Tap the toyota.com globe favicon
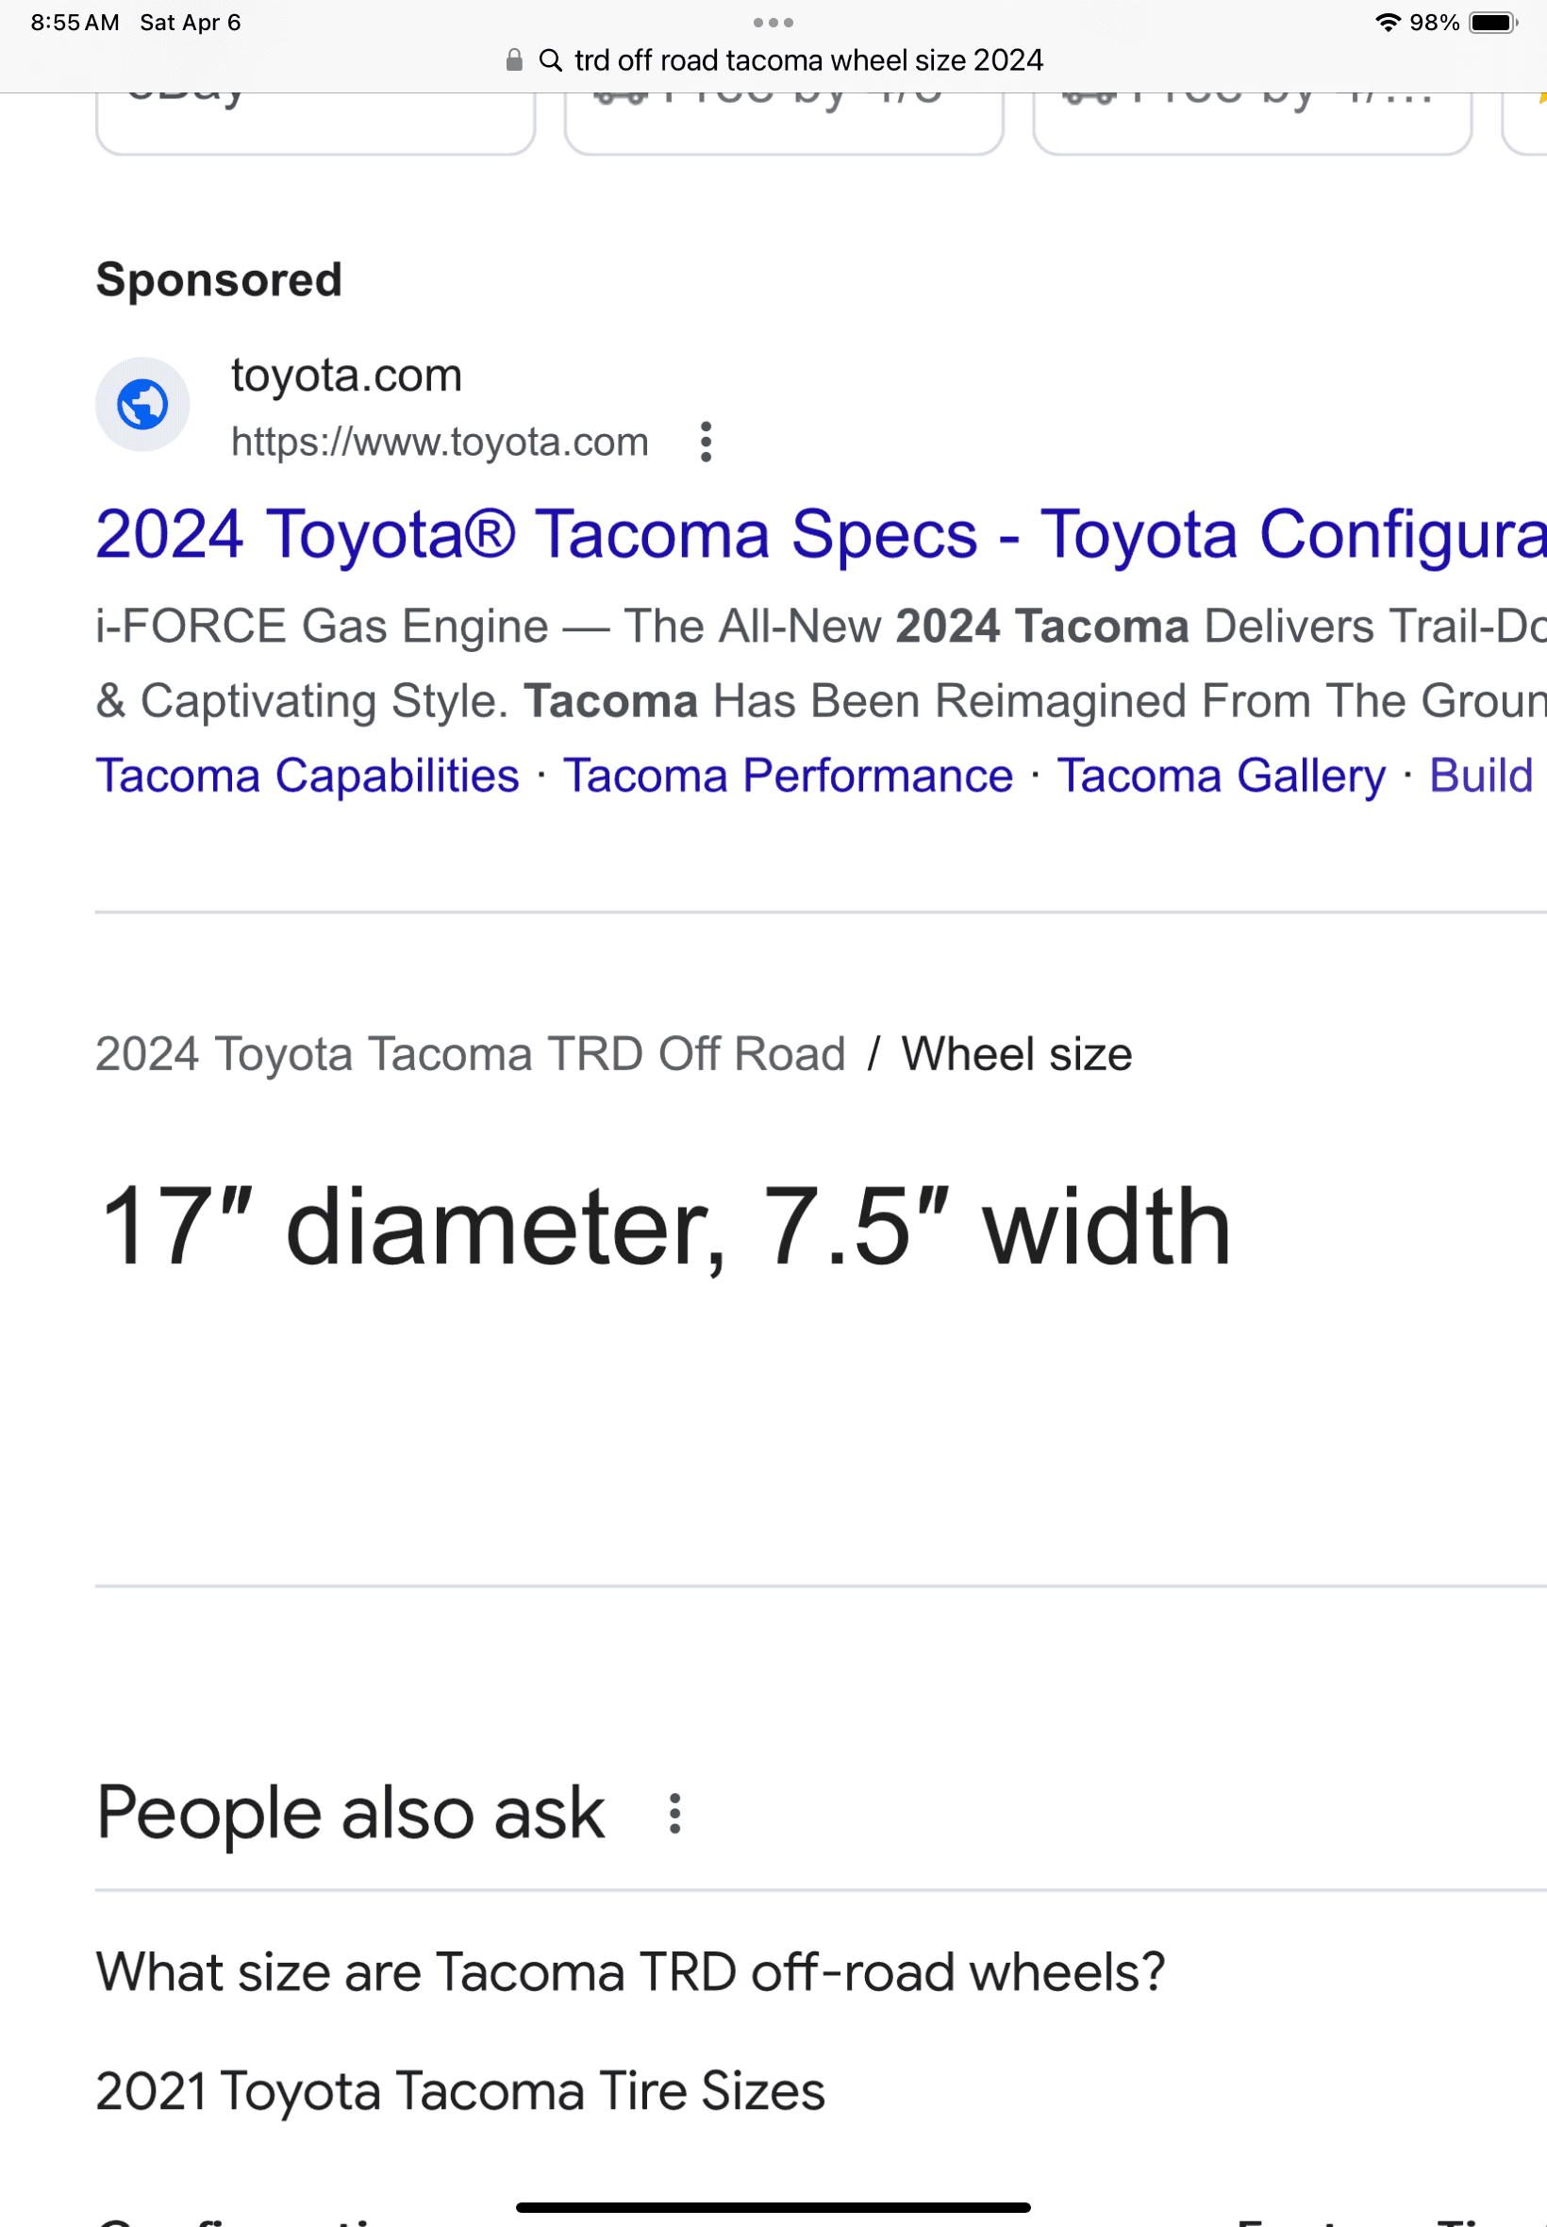This screenshot has height=2227, width=1547. pyautogui.click(x=142, y=404)
